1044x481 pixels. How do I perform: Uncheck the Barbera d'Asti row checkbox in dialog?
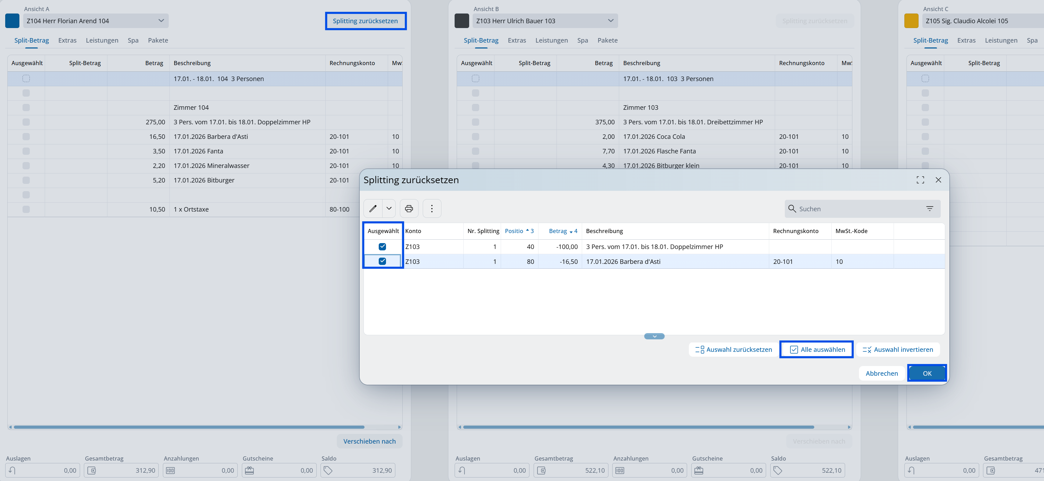point(382,261)
